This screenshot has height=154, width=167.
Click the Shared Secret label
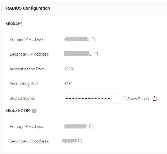[22, 98]
